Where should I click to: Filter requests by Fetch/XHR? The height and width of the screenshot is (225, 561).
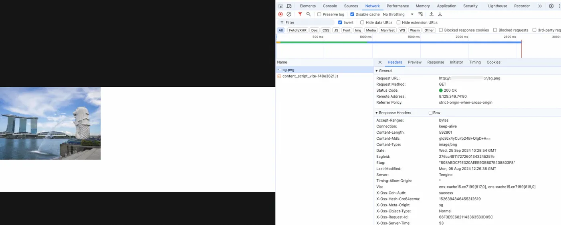click(298, 30)
